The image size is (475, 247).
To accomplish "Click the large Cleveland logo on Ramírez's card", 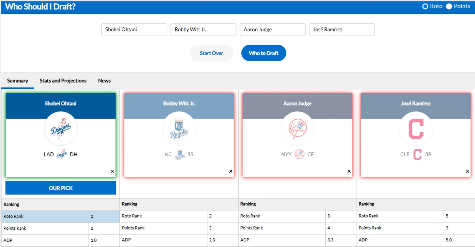I will click(x=416, y=129).
